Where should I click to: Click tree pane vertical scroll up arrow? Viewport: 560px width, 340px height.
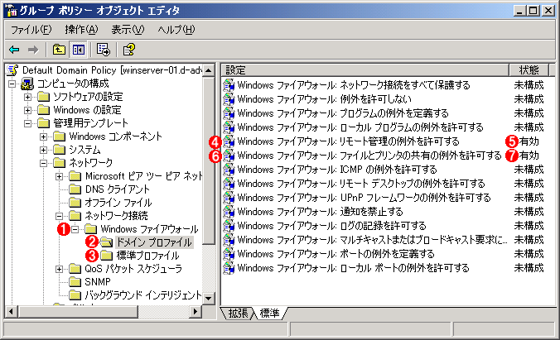pyautogui.click(x=209, y=70)
